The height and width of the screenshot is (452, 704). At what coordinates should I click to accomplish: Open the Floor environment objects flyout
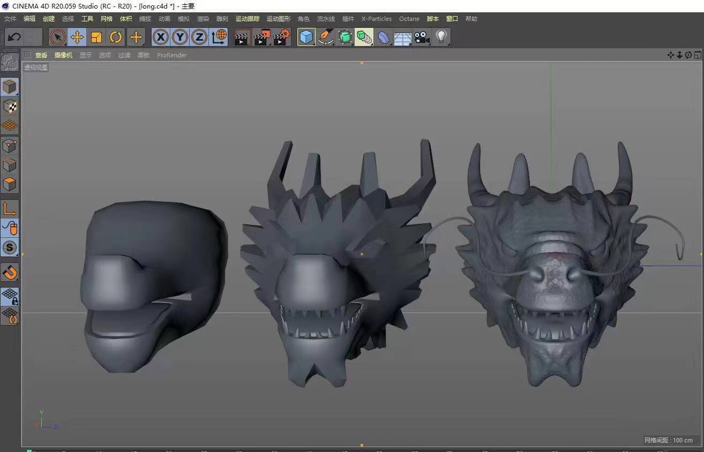pyautogui.click(x=403, y=37)
